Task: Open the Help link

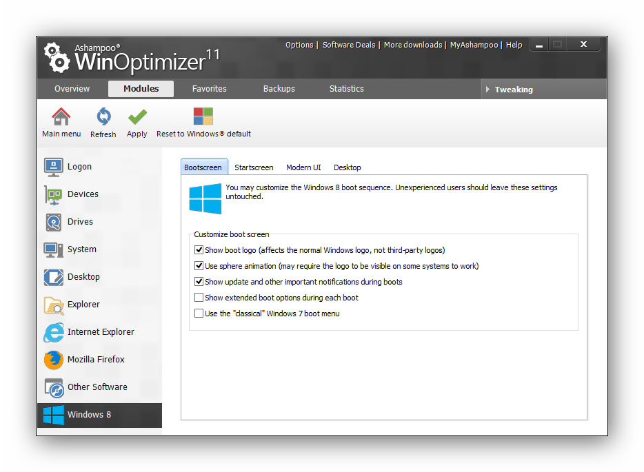Action: pos(514,45)
